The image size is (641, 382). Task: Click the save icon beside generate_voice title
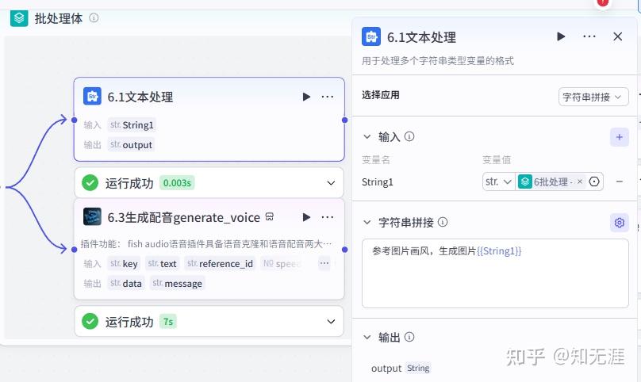point(270,217)
